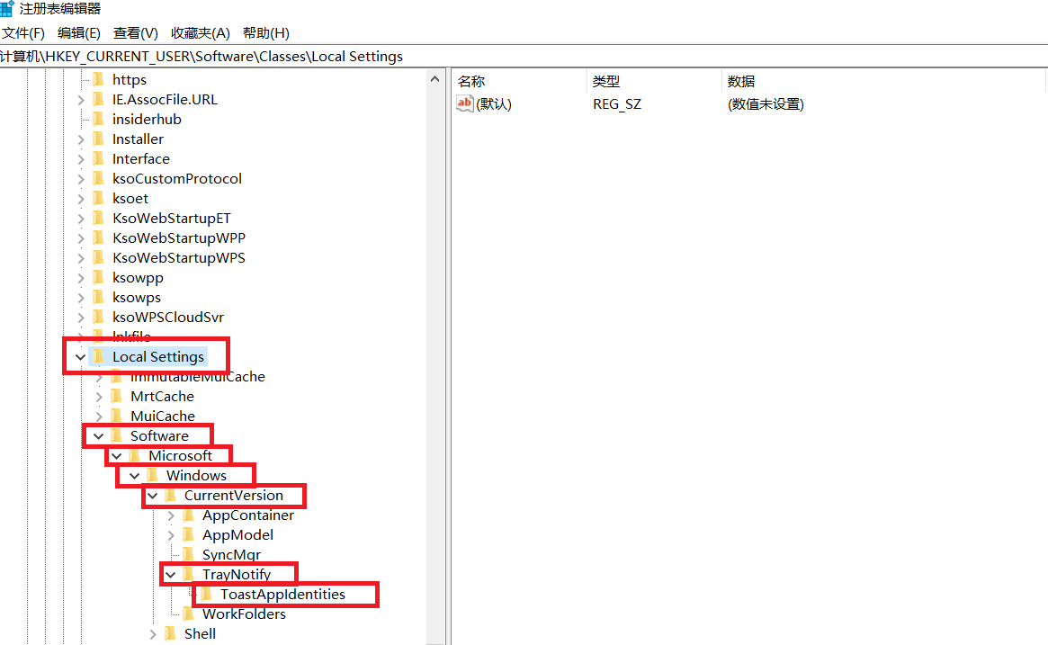This screenshot has width=1048, height=645.
Task: Click the Installer folder icon
Action: (x=98, y=139)
